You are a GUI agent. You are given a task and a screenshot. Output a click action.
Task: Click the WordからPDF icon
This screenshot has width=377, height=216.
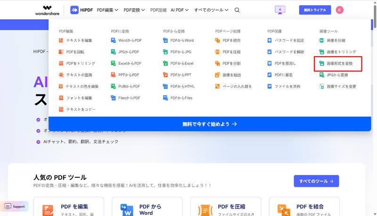coord(113,40)
